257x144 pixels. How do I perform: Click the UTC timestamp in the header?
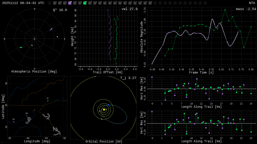coord(23,3)
